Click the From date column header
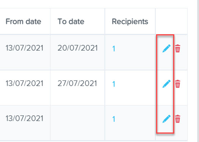Viewport: 199px width, 142px height. [x=23, y=21]
